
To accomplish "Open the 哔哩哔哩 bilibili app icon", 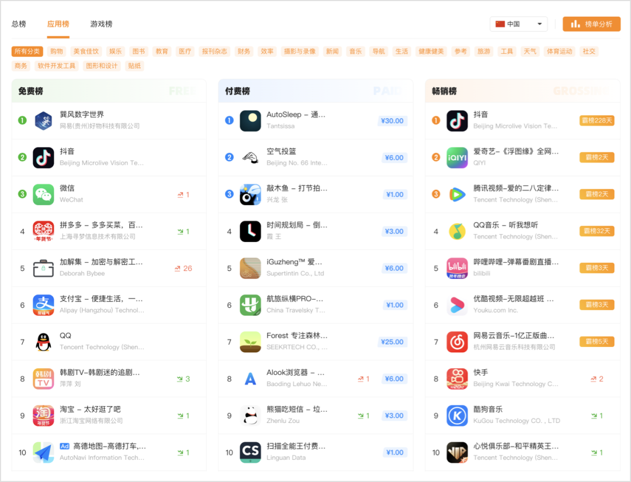I will pos(457,268).
